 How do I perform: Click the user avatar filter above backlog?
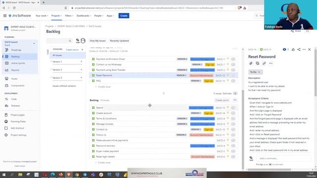(83, 41)
